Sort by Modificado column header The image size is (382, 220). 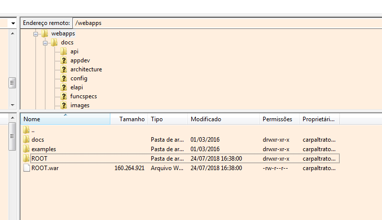(224, 119)
